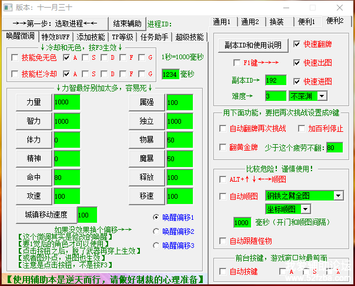Switch to the 超级技能 tab
355x286 pixels.
coord(190,37)
